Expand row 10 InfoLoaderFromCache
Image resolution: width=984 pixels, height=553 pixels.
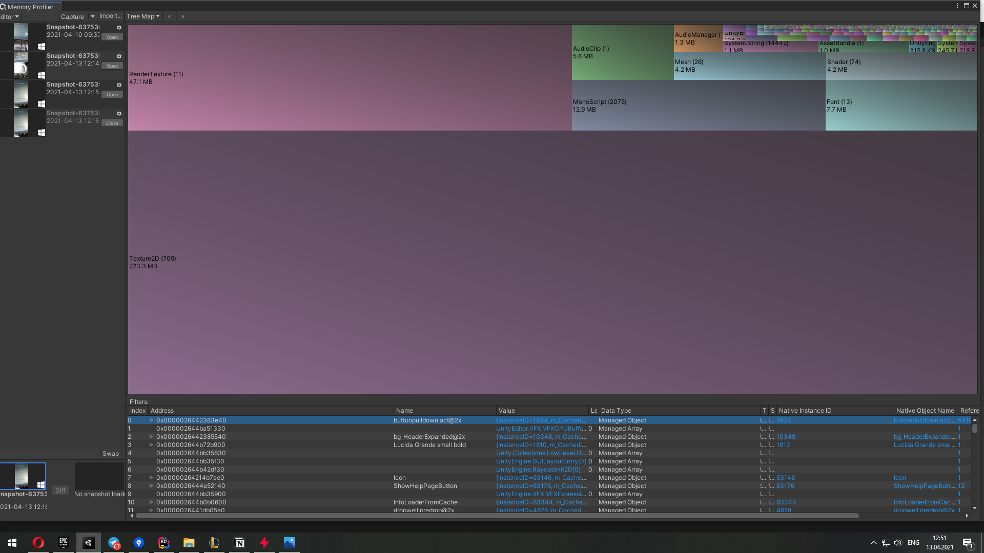[151, 502]
